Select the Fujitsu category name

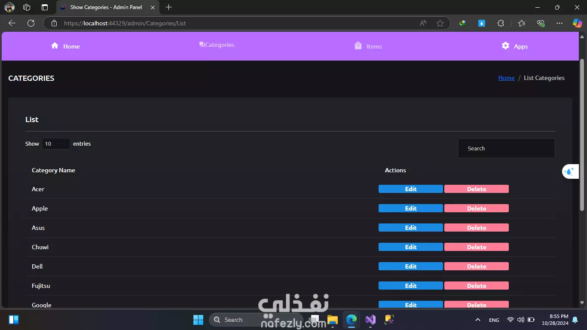click(41, 286)
